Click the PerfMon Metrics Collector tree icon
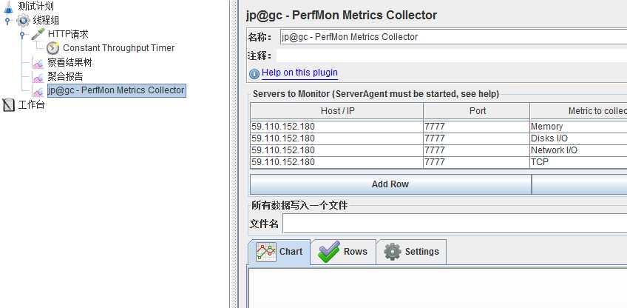This screenshot has height=308, width=627. (x=38, y=91)
